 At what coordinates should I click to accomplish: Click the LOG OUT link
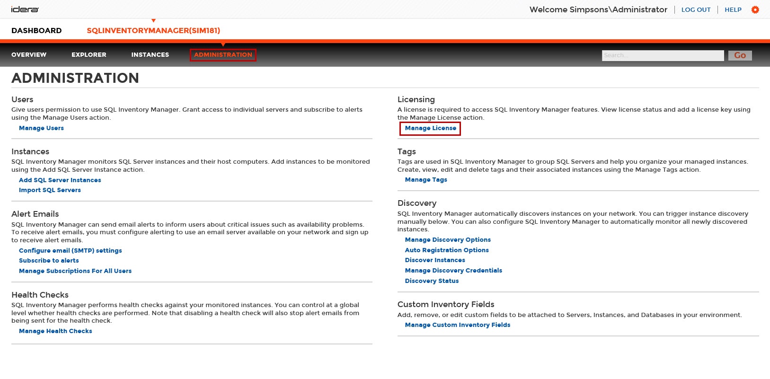(x=696, y=9)
